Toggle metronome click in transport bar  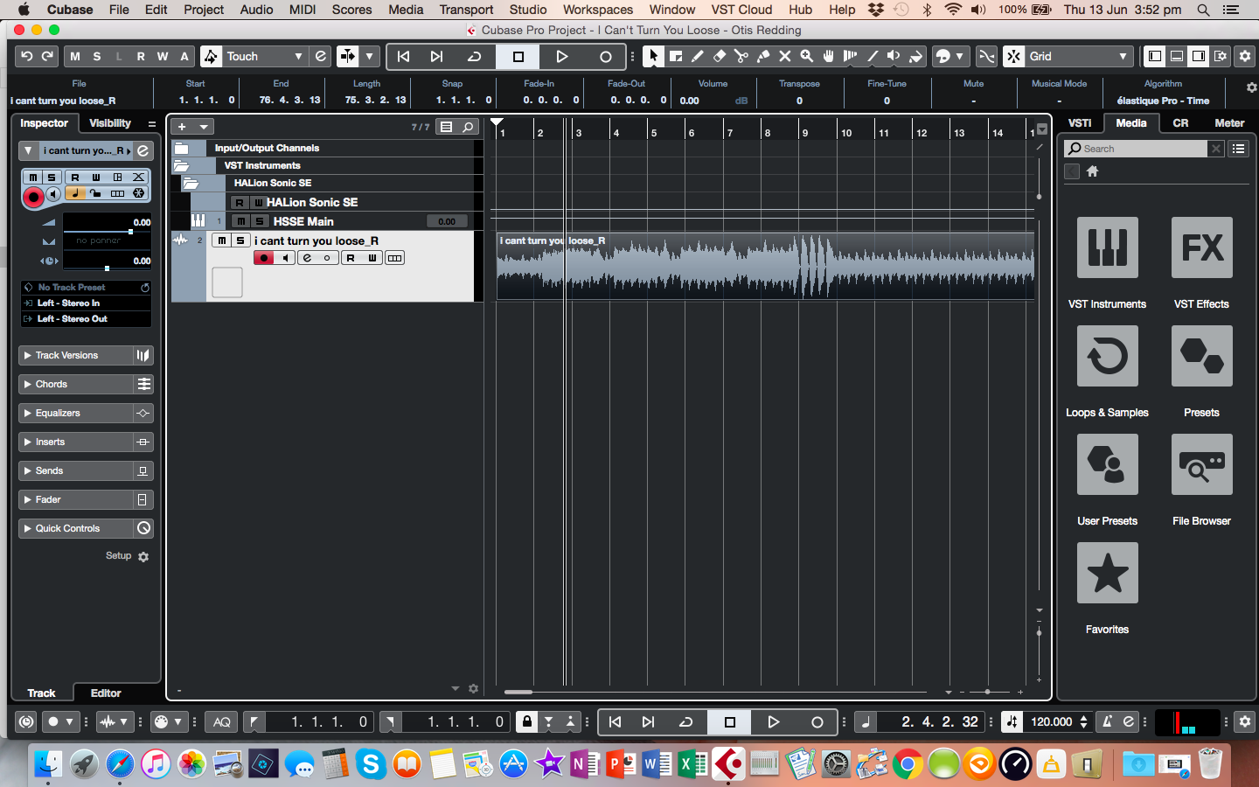[1107, 721]
